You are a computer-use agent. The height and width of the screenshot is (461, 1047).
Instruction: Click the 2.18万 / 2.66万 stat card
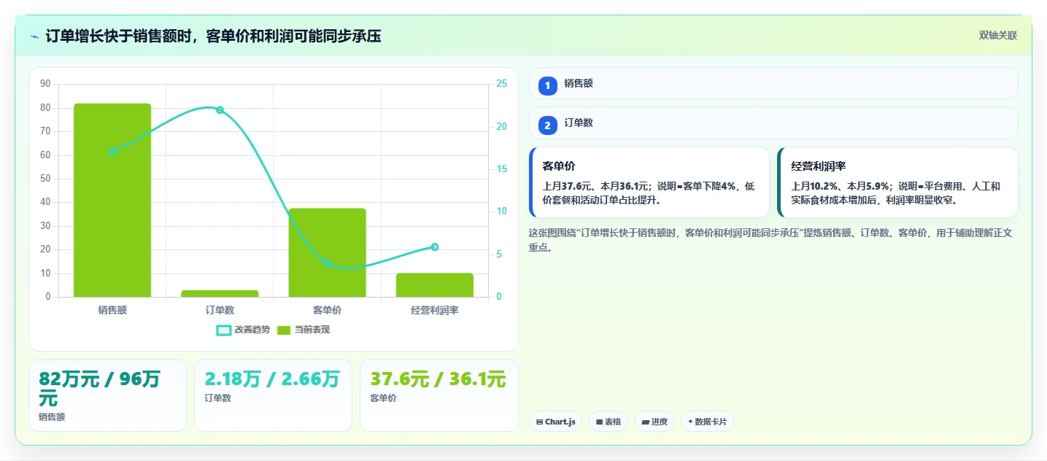(x=273, y=395)
